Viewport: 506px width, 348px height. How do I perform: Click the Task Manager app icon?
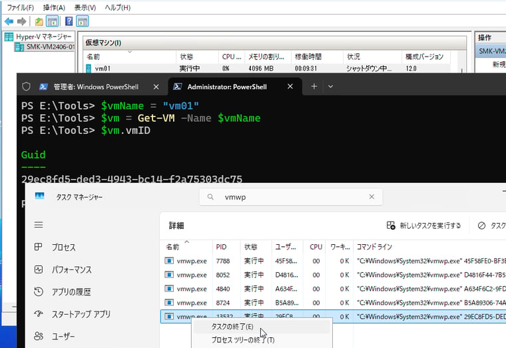coord(39,196)
